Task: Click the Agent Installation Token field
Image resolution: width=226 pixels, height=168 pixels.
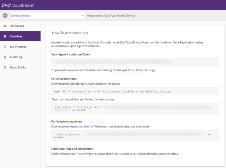Action: tap(135, 62)
